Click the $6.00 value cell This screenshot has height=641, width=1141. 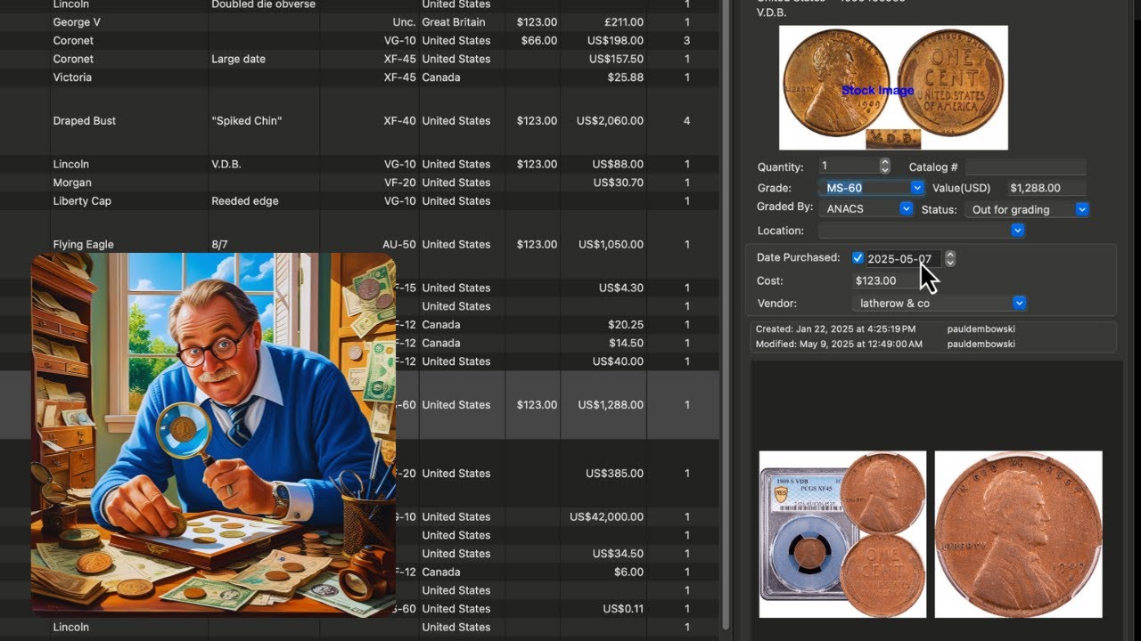coord(628,572)
